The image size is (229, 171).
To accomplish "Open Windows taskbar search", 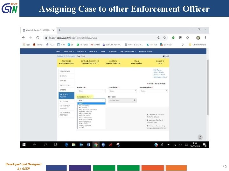I will (45, 145).
